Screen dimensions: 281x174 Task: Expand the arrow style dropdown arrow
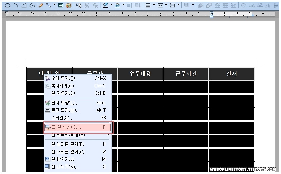pyautogui.click(x=178, y=5)
